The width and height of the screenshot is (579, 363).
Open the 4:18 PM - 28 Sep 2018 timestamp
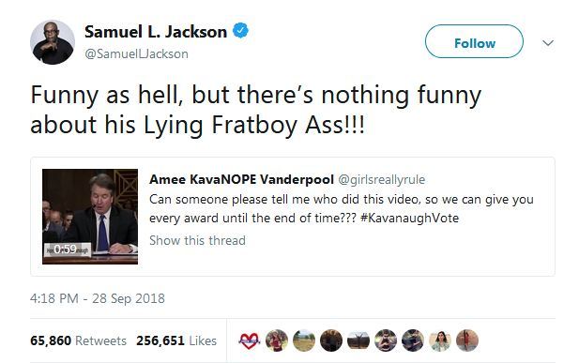pyautogui.click(x=98, y=298)
